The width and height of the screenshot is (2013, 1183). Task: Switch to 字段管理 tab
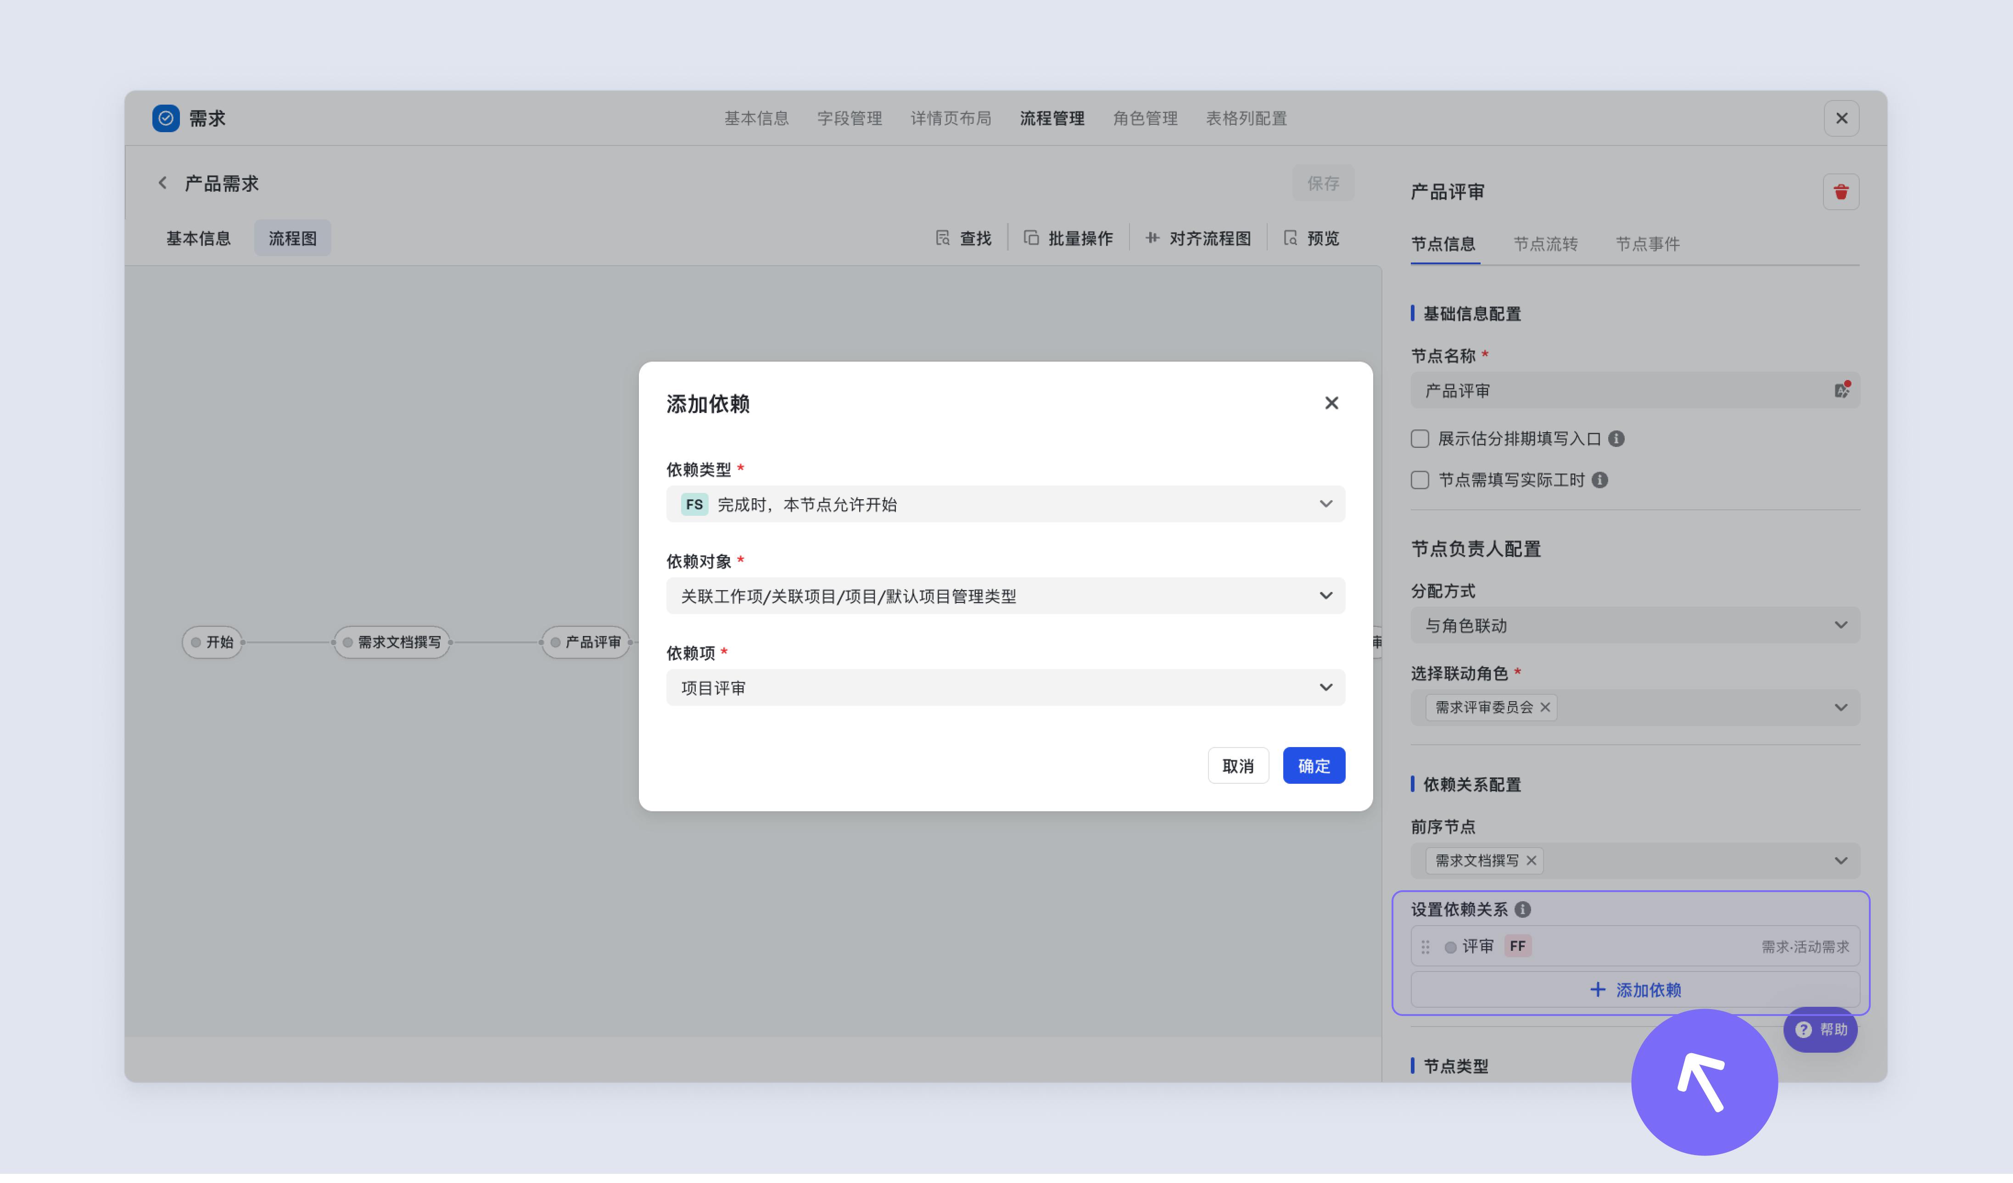(x=849, y=118)
